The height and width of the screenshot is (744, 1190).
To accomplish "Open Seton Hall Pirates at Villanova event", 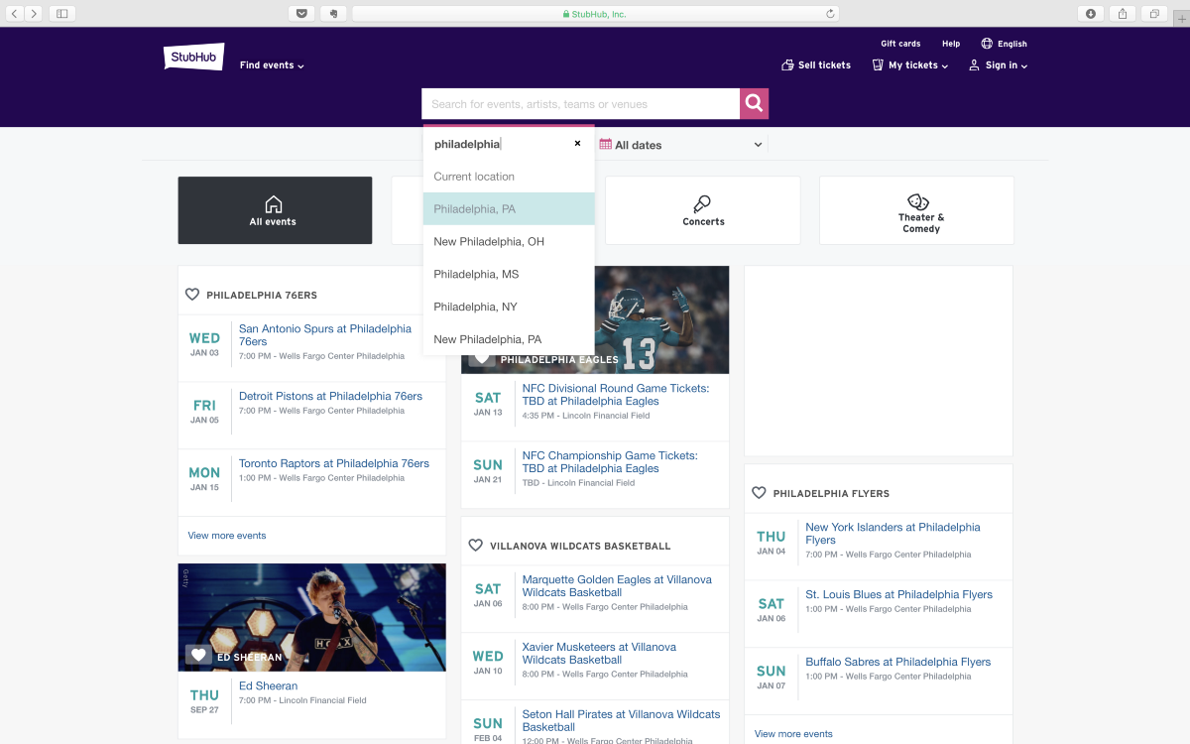I will [x=622, y=720].
